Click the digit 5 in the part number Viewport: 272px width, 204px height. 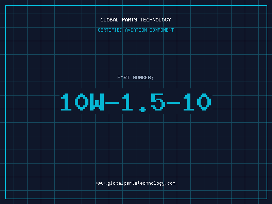click(x=158, y=102)
